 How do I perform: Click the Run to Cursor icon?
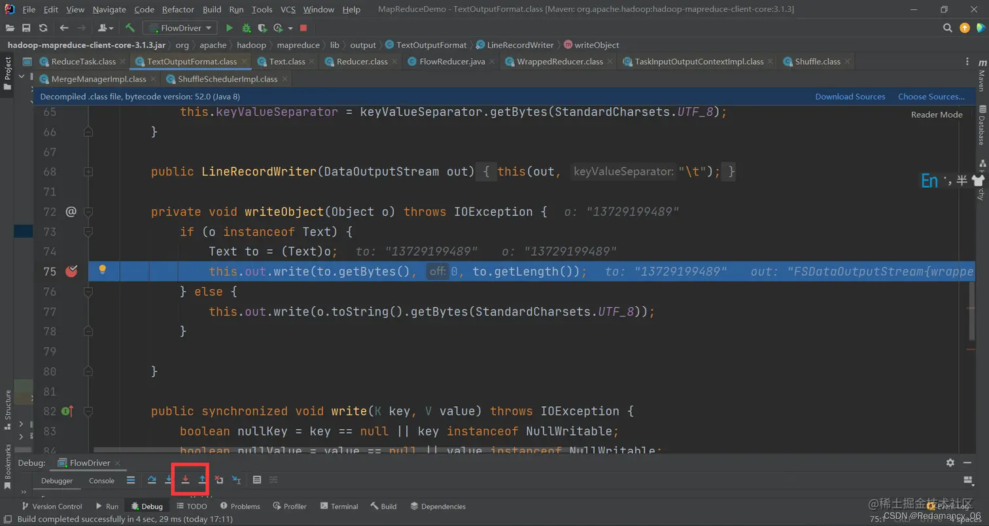tap(236, 480)
